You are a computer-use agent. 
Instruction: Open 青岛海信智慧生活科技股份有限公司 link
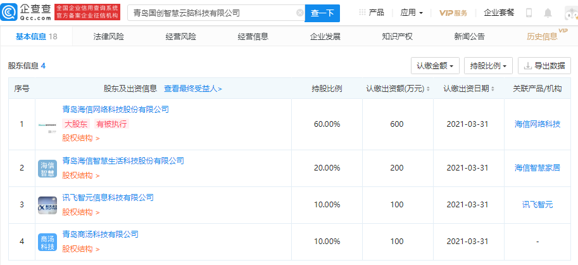pyautogui.click(x=123, y=160)
